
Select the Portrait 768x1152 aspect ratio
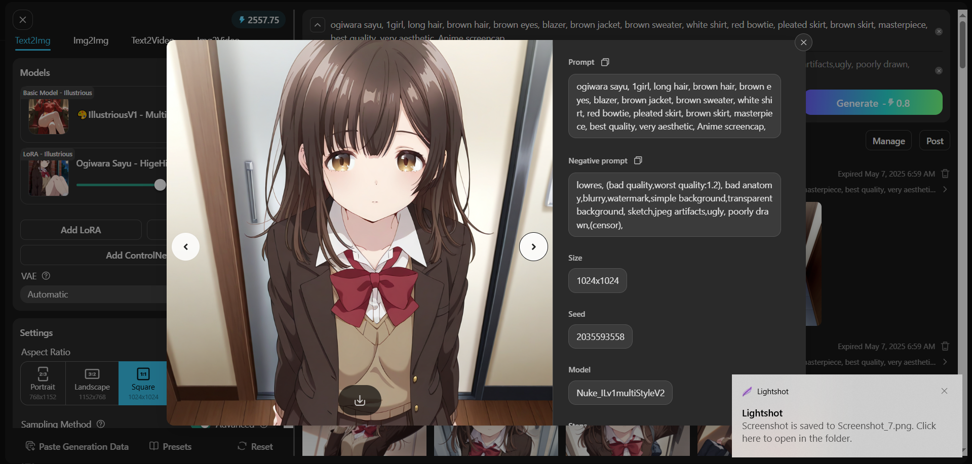click(43, 383)
